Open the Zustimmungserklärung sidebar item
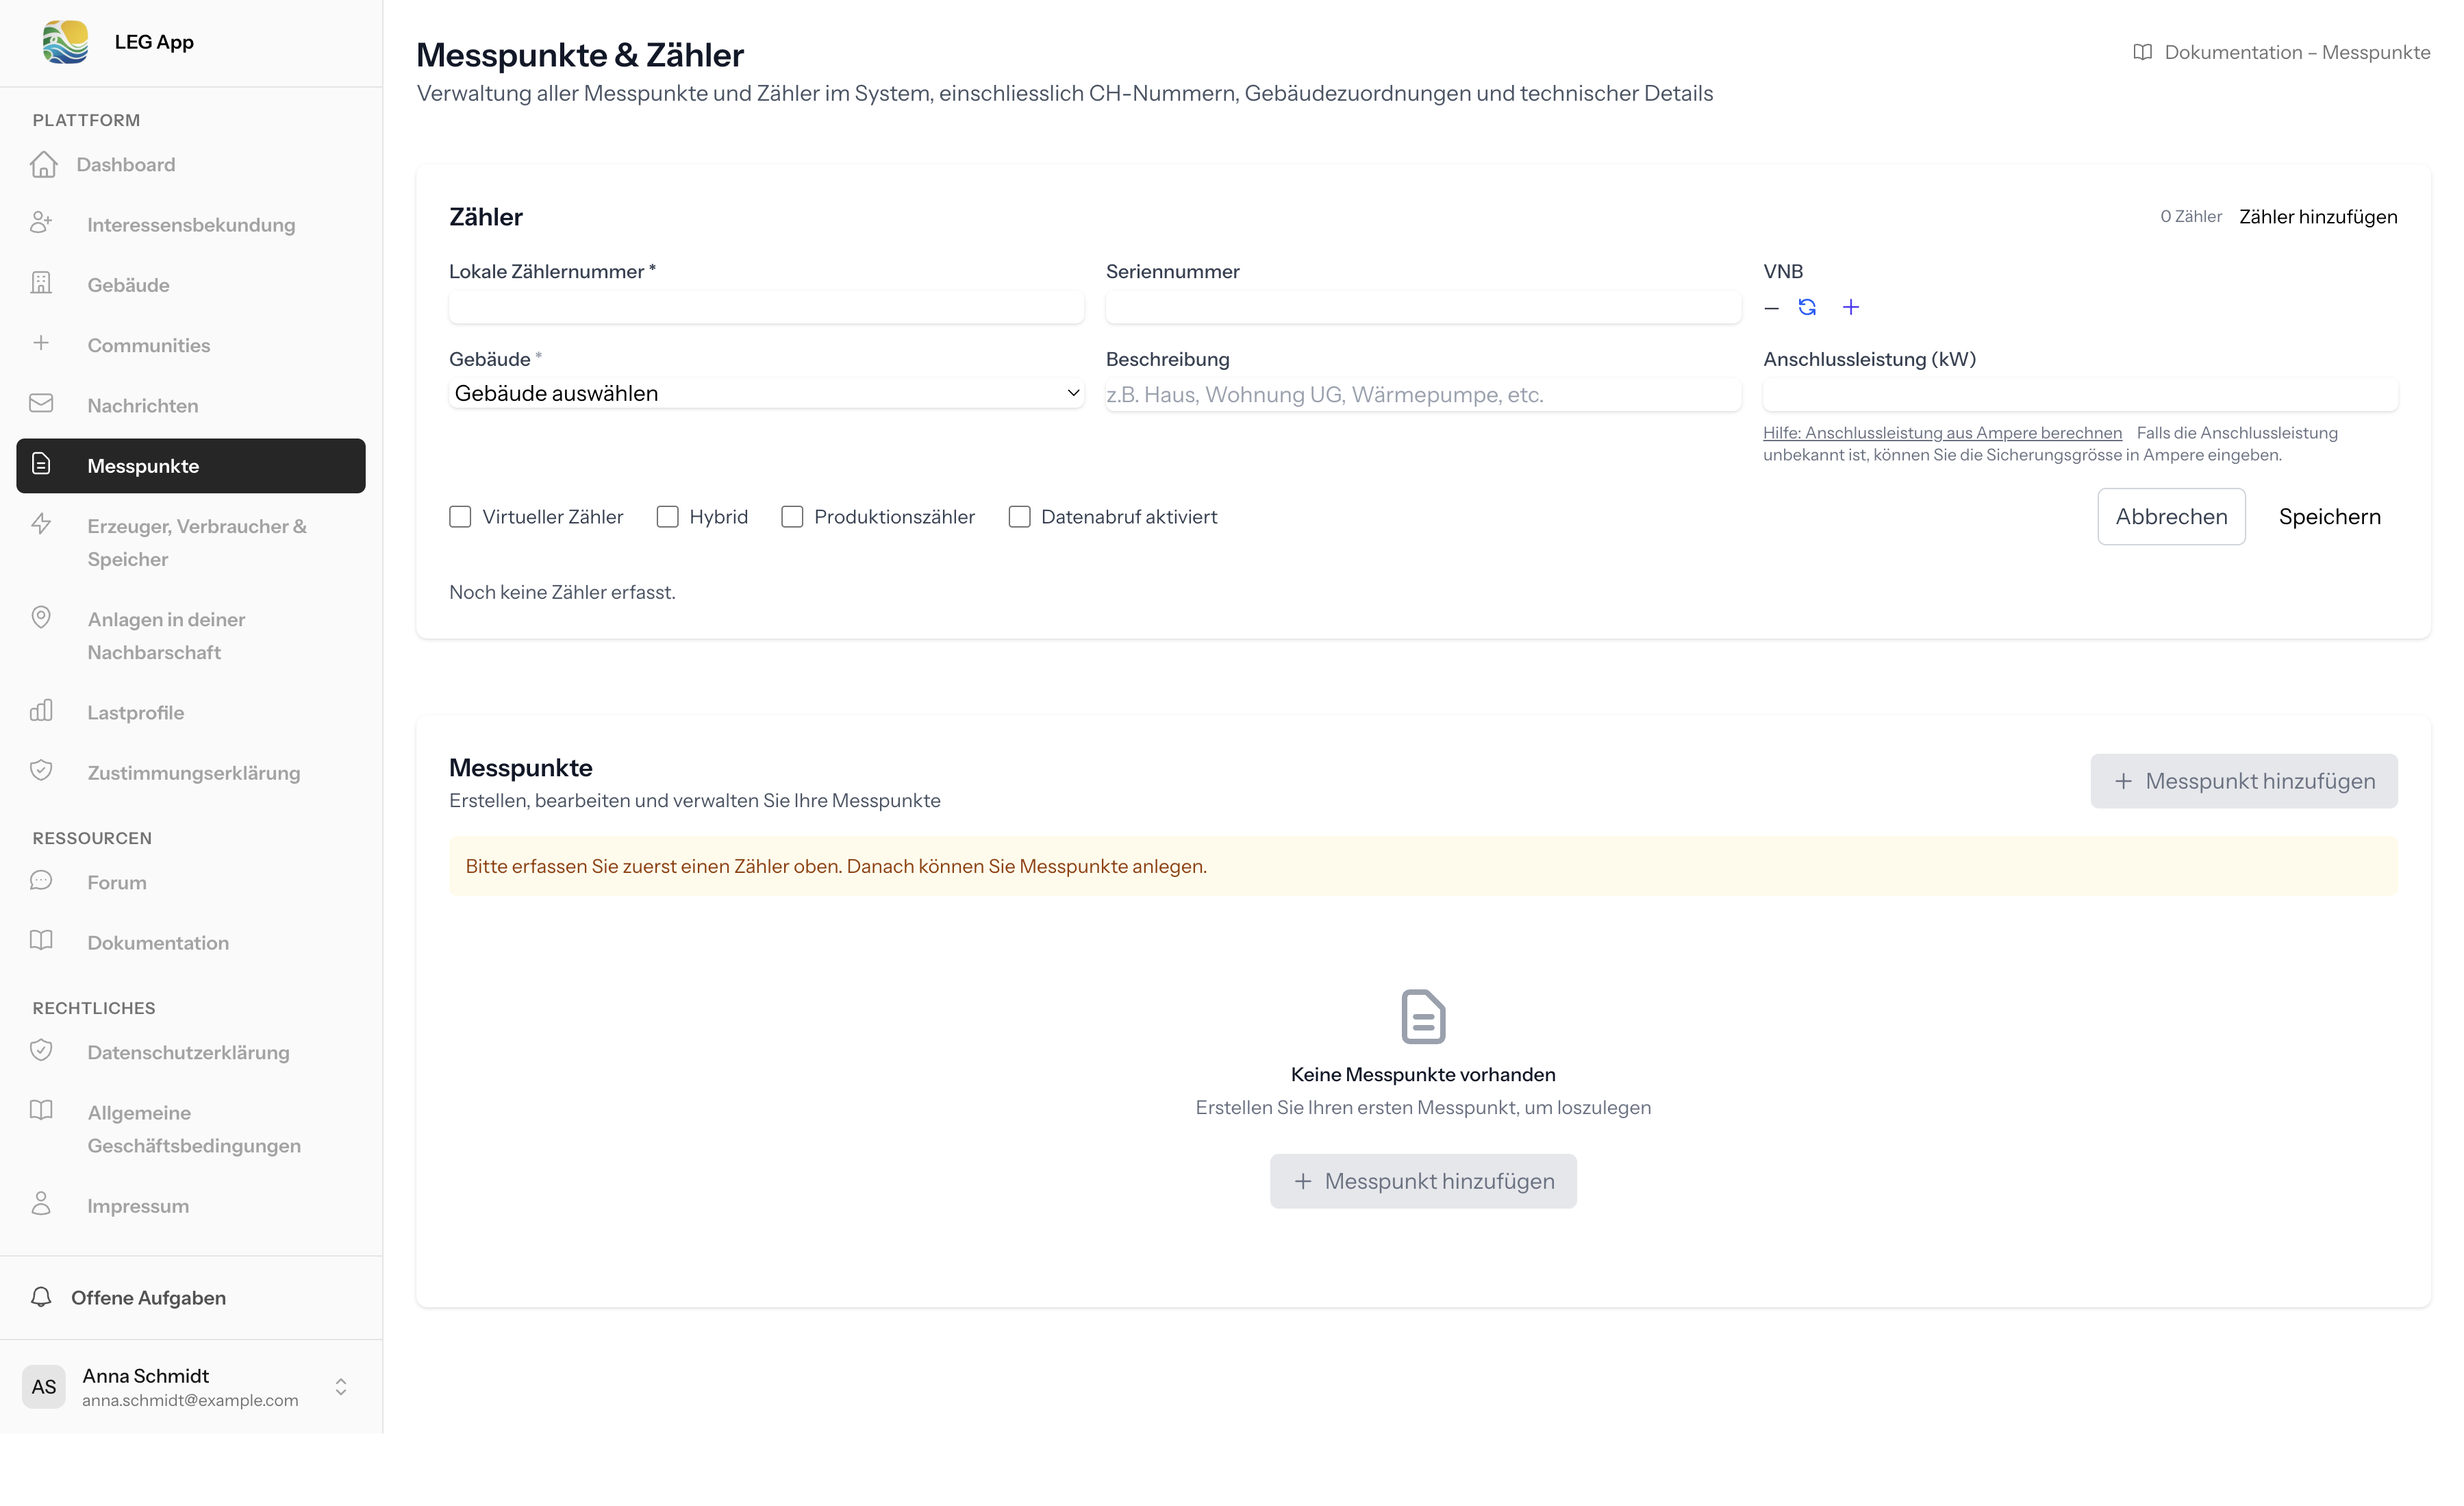Viewport: 2464px width, 1506px height. [x=193, y=772]
